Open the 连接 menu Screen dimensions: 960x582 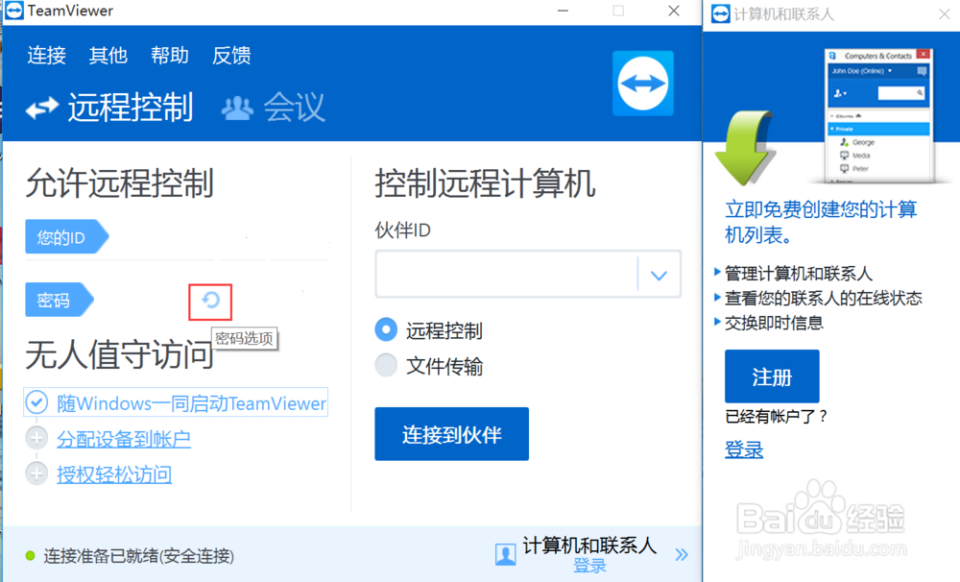[46, 56]
